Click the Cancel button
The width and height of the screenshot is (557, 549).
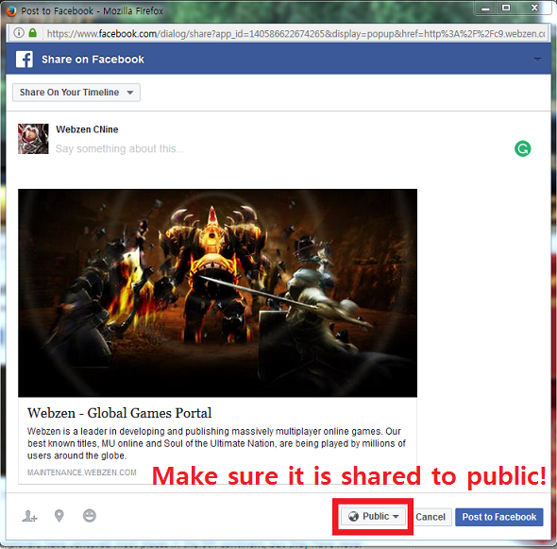coord(430,517)
